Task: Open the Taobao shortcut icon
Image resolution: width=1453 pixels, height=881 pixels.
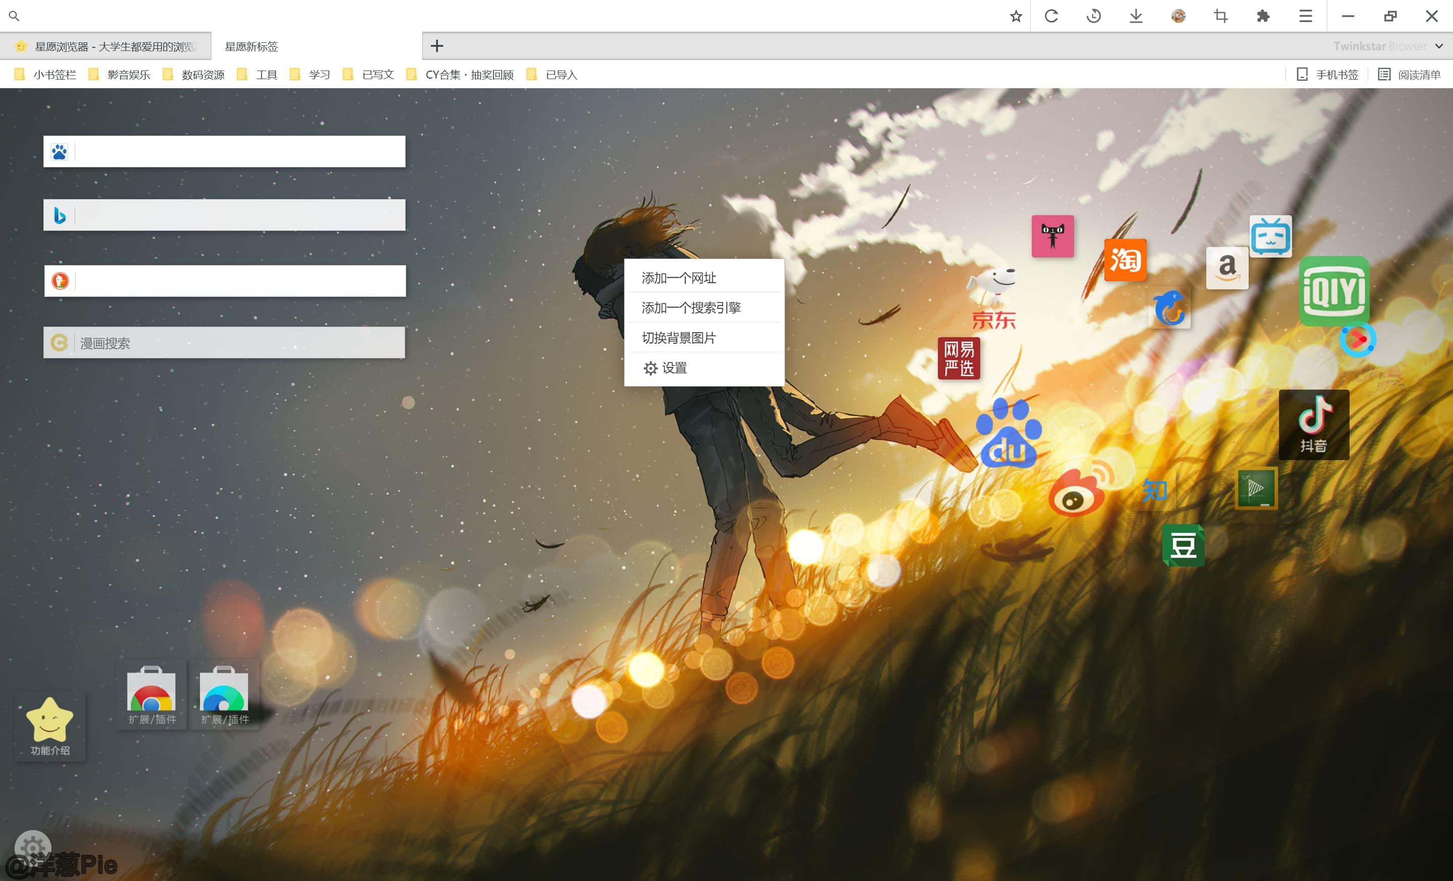Action: 1125,260
